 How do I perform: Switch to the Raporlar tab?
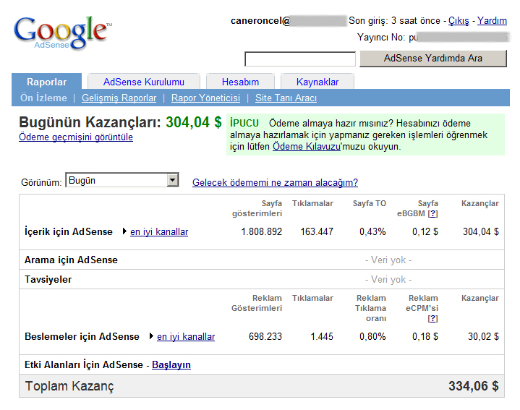pos(46,82)
